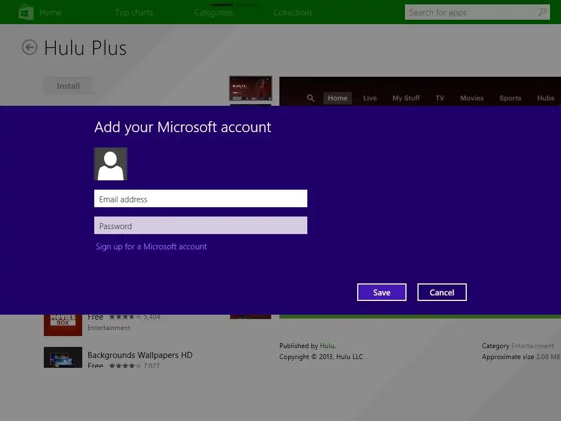This screenshot has height=421, width=561.
Task: Click the Windows Store bag icon
Action: pyautogui.click(x=26, y=12)
